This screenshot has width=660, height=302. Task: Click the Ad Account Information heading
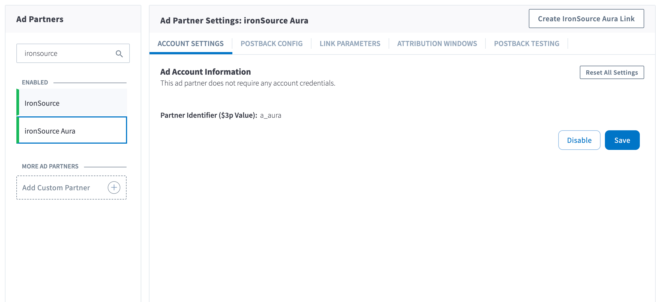[x=205, y=72]
